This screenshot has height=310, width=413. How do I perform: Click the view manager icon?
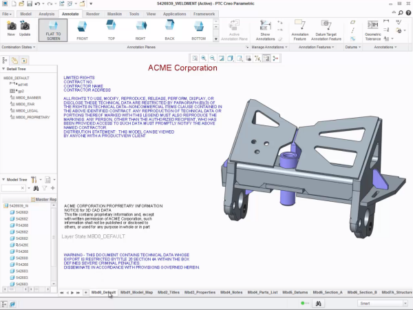pyautogui.click(x=248, y=59)
